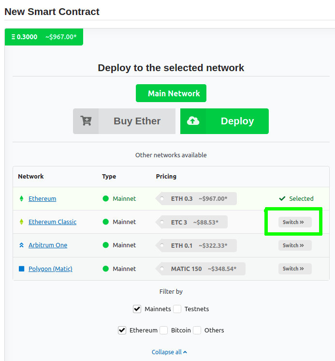This screenshot has height=361, width=335.
Task: Click the green status dot in Arbitrum One row
Action: pos(105,245)
